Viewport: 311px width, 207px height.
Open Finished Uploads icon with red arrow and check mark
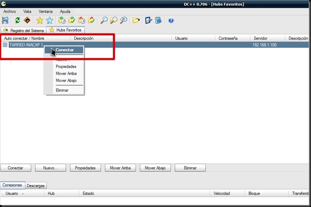[x=91, y=20]
